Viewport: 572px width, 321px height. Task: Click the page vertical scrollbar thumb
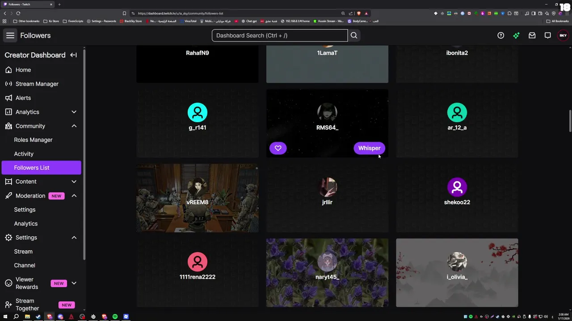point(570,120)
